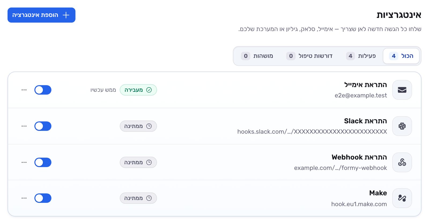The image size is (429, 224).
Task: Click the page description under אינטגרציות
Action: (x=330, y=29)
